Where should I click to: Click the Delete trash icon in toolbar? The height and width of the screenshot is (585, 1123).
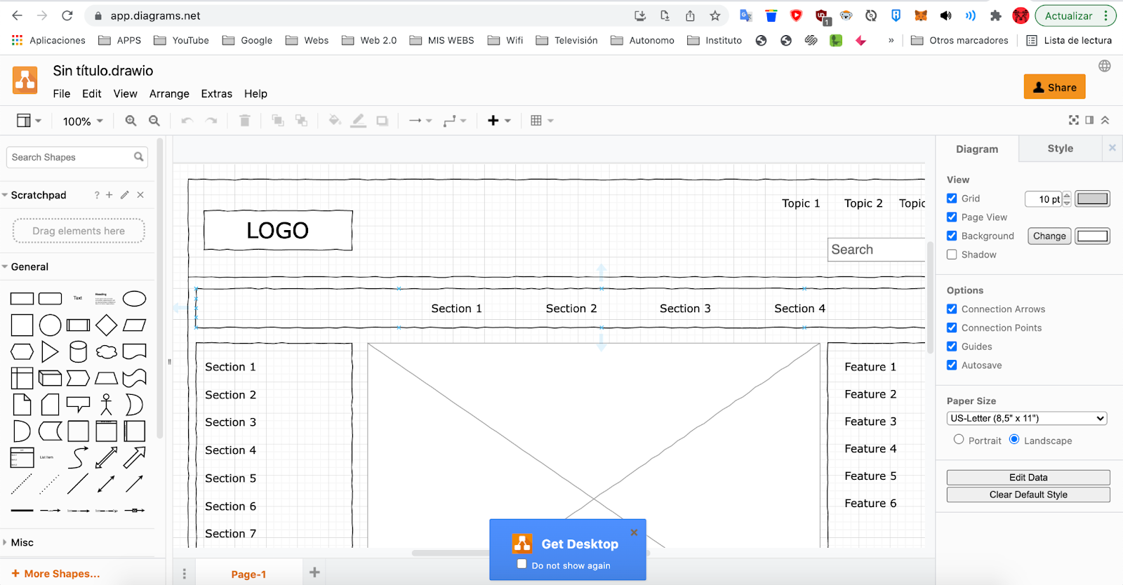coord(245,121)
